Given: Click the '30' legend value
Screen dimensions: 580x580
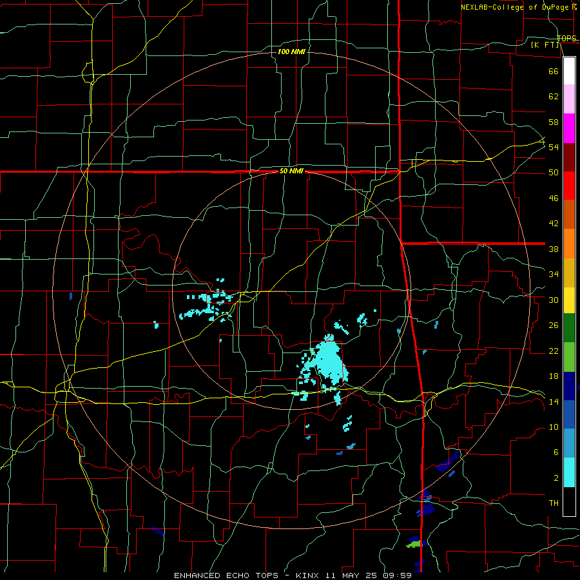Looking at the screenshot, I should click(x=554, y=300).
